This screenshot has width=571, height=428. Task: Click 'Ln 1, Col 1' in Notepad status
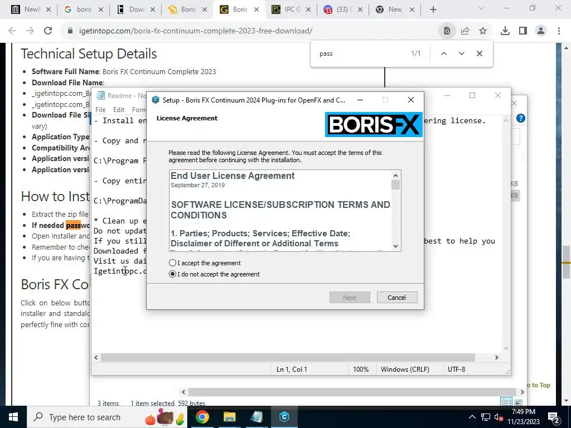292,369
